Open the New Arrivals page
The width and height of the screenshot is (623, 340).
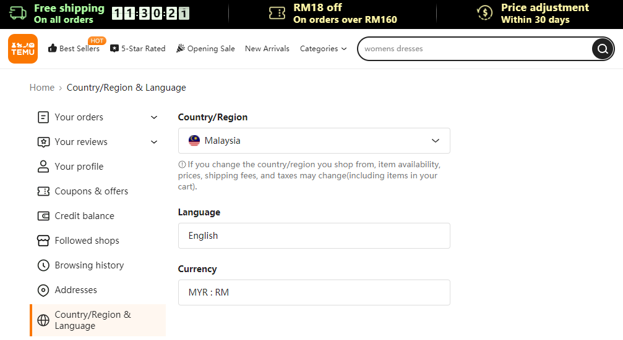[267, 49]
